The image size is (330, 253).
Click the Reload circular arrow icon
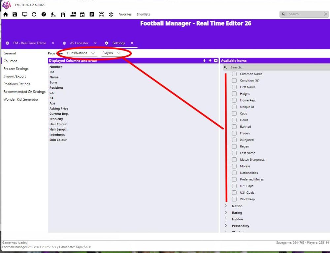click(x=34, y=14)
